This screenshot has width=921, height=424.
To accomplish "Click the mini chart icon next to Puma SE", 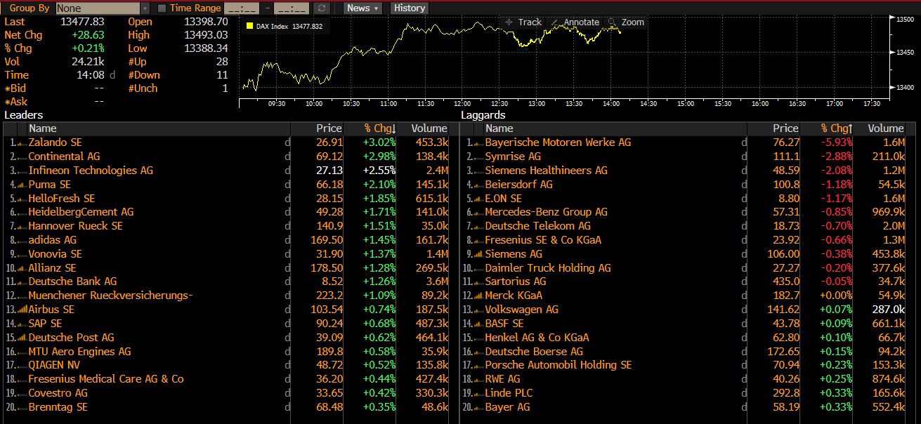I will point(22,185).
